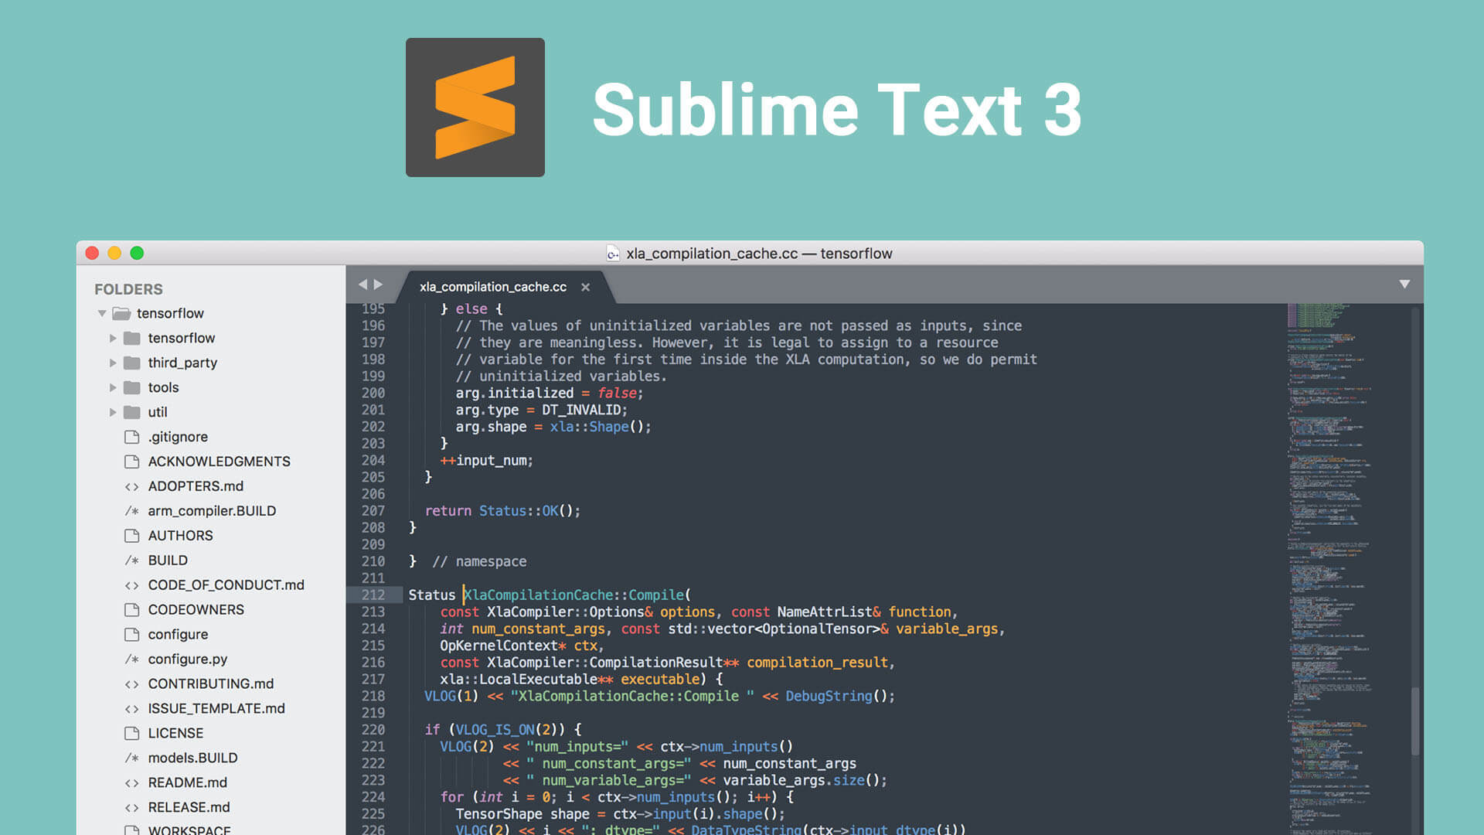Open ISSUE_TEMPLATE.md from sidebar
Image resolution: width=1484 pixels, height=835 pixels.
[x=216, y=709]
